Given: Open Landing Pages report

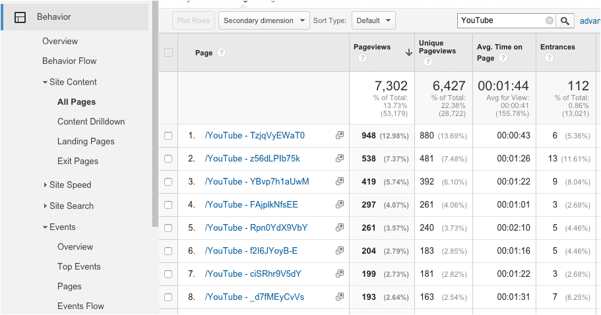Looking at the screenshot, I should [x=86, y=141].
